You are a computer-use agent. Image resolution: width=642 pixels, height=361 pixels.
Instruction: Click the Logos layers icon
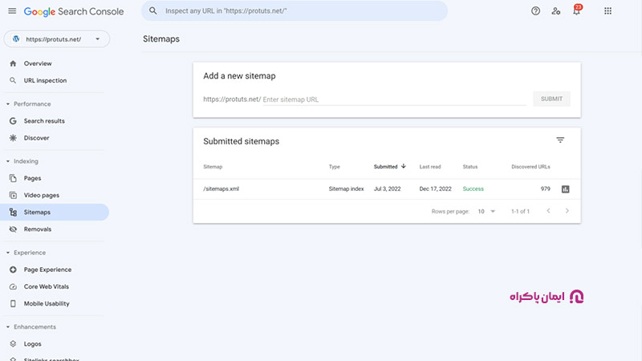[x=13, y=344]
